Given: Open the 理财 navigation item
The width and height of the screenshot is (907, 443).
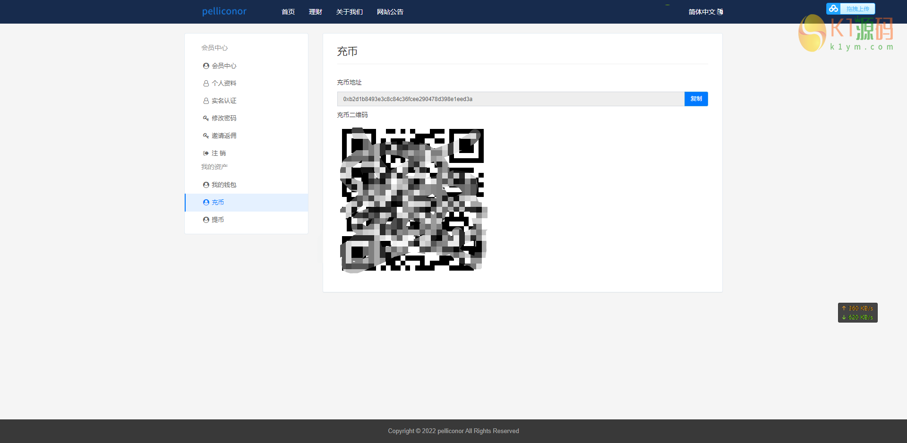Looking at the screenshot, I should pos(316,12).
